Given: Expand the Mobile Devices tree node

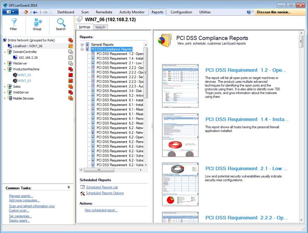Looking at the screenshot, I should coord(5,98).
